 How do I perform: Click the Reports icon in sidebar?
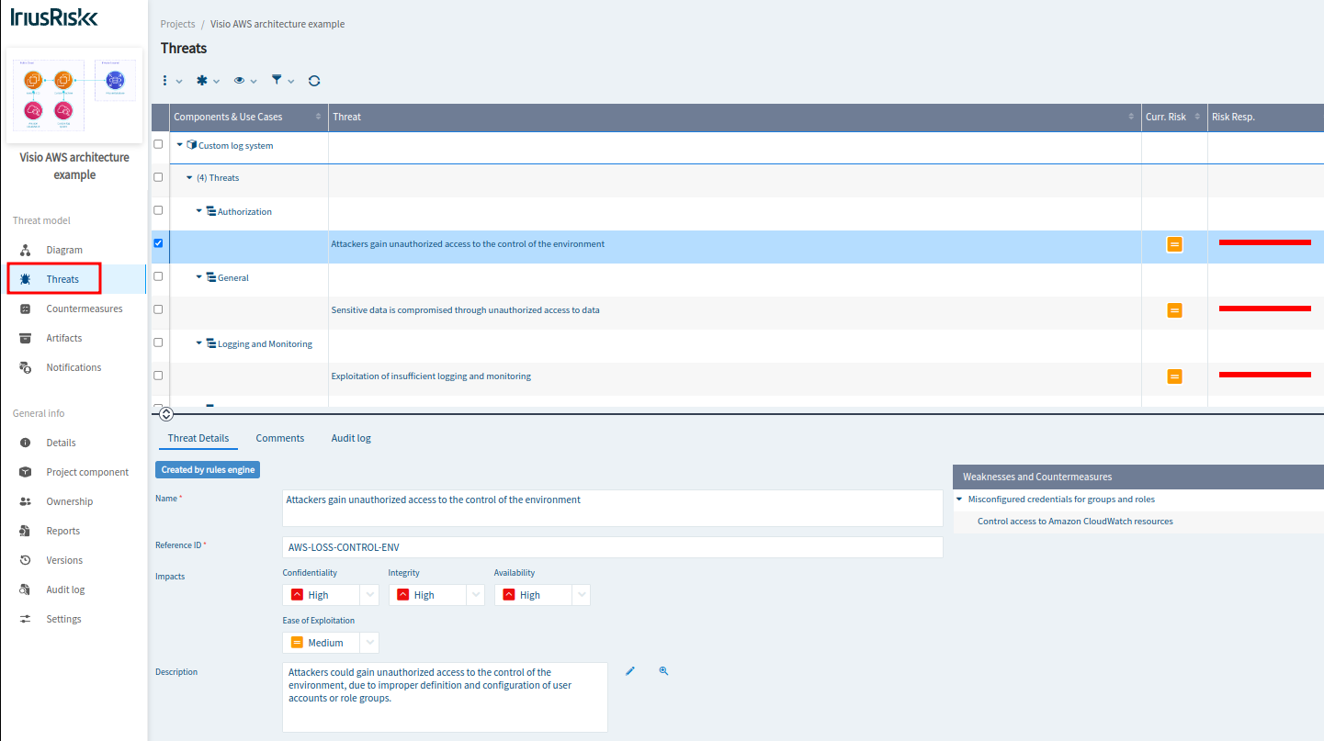(26, 531)
